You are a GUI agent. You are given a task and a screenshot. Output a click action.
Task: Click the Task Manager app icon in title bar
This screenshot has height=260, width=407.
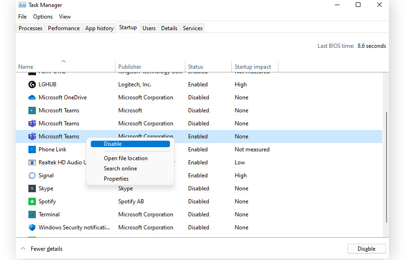(22, 5)
